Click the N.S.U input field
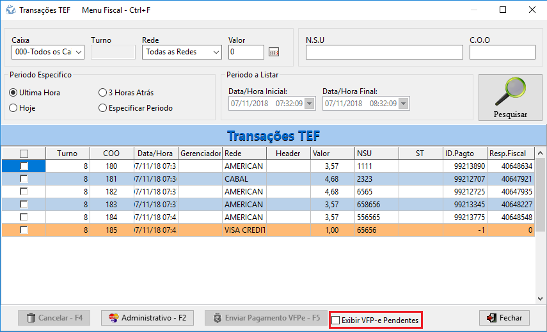 384,52
